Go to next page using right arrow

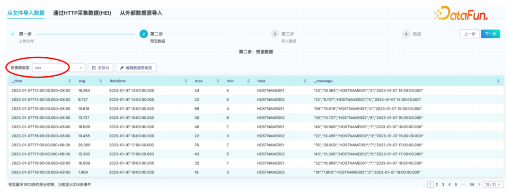(x=479, y=184)
